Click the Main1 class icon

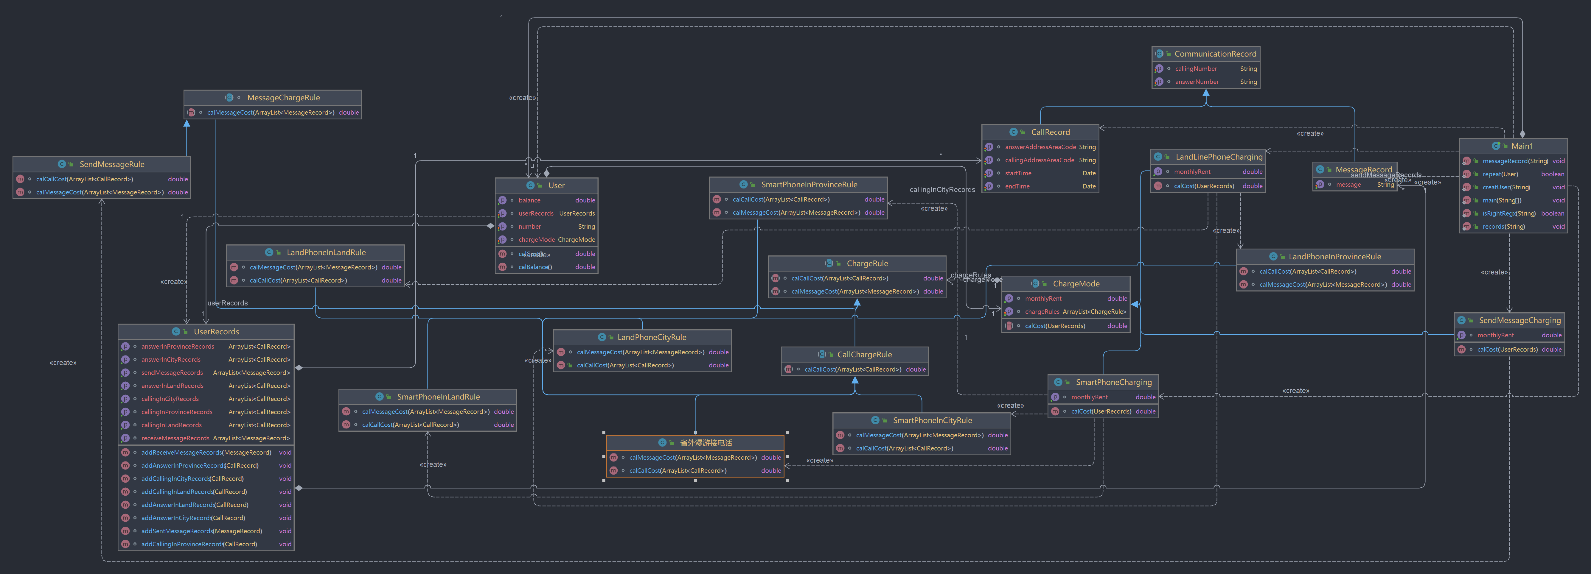(1495, 146)
